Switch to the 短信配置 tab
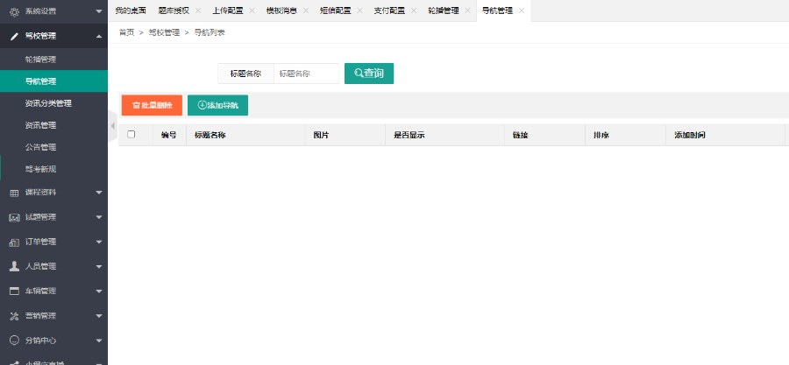 click(336, 11)
